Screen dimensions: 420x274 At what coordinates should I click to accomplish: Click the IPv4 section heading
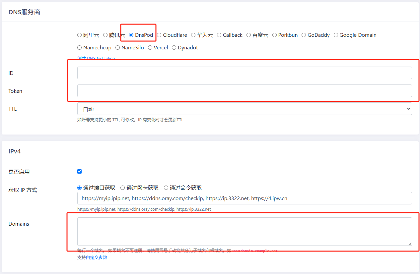[x=15, y=151]
